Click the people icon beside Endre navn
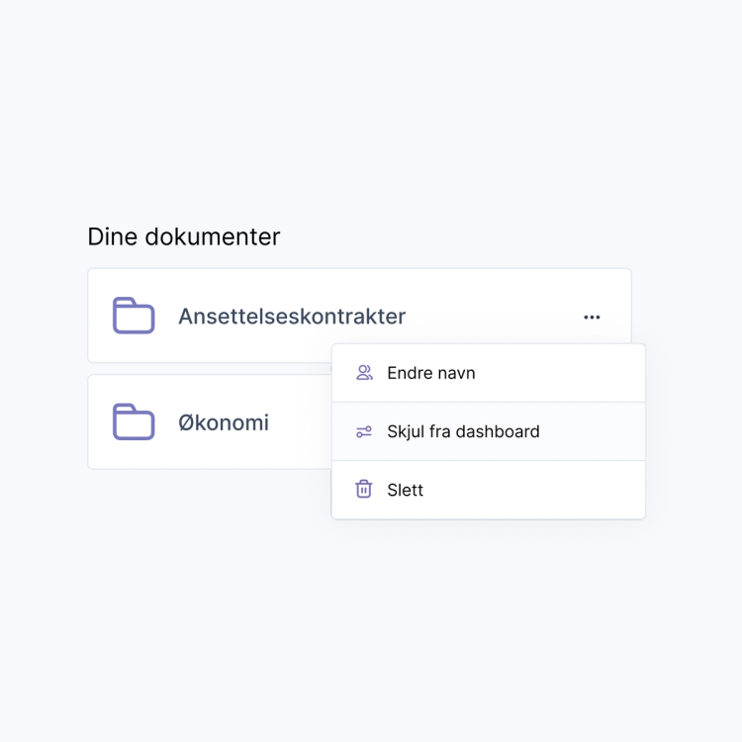The height and width of the screenshot is (742, 742). tap(364, 373)
